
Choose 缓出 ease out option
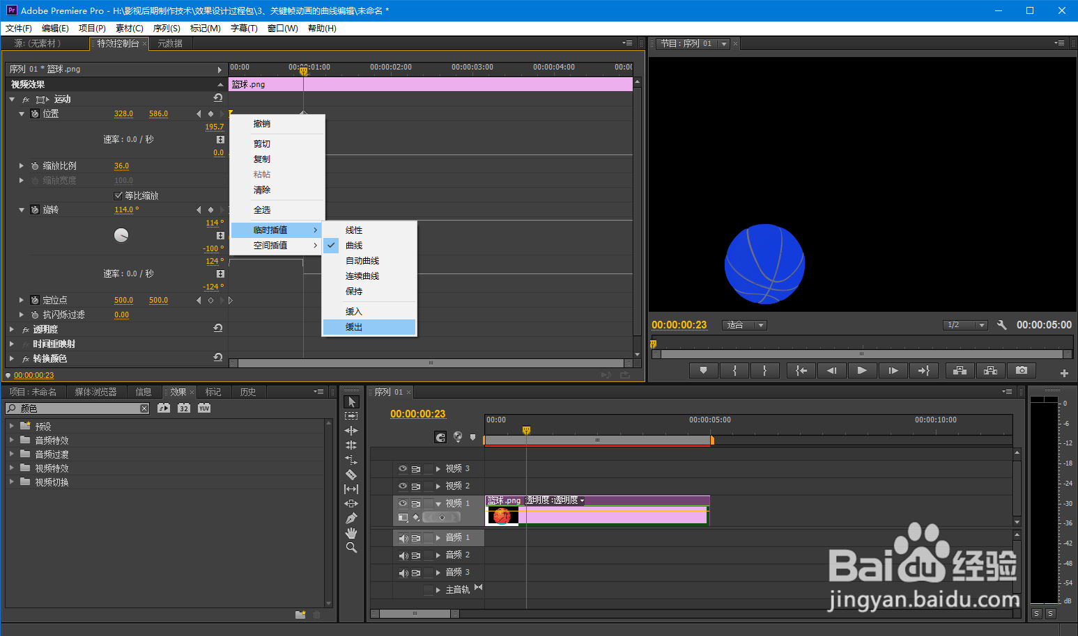[369, 327]
